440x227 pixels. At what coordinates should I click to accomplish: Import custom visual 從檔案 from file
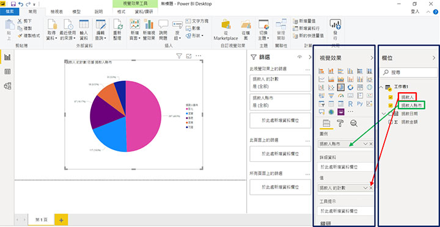tap(246, 30)
